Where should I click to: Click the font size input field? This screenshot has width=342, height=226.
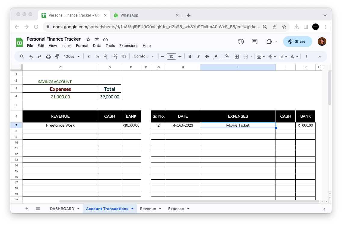[x=171, y=57]
